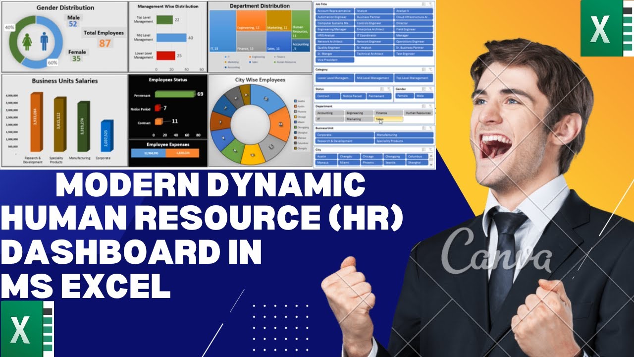
Task: Click Mid Level Management blue bar
Action: tap(171, 38)
